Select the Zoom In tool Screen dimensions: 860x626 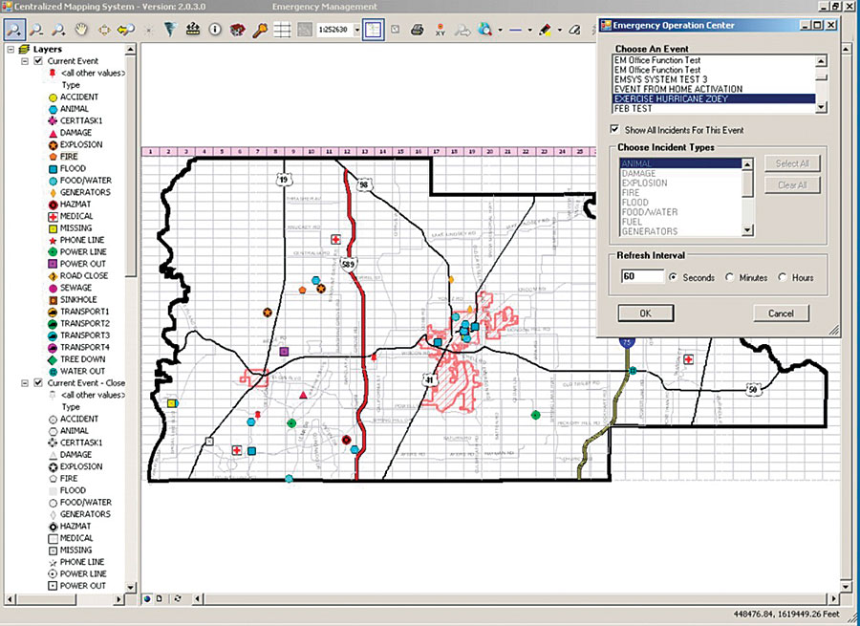(x=14, y=29)
